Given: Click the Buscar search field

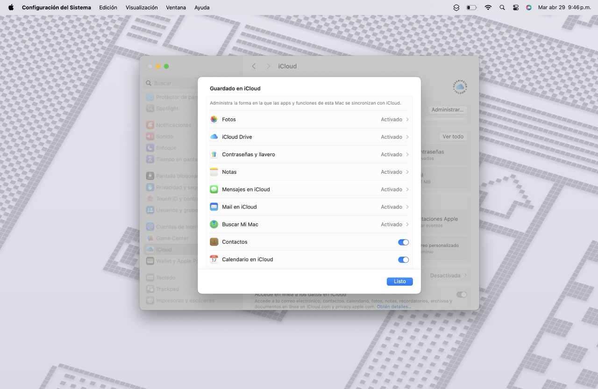Looking at the screenshot, I should coord(171,83).
